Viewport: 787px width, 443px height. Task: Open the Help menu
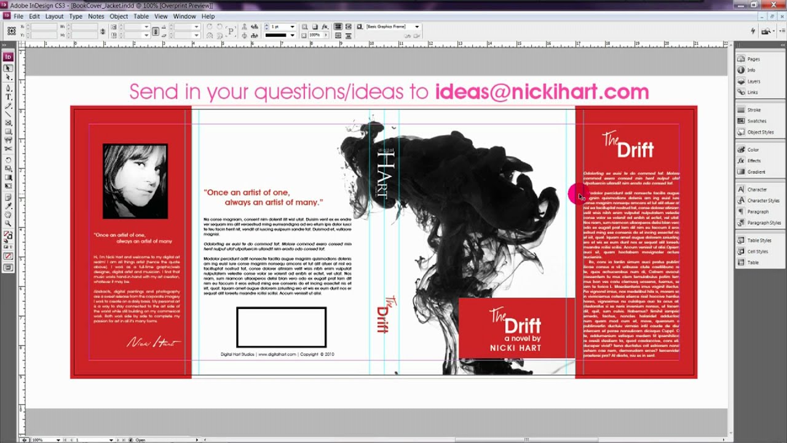[208, 16]
